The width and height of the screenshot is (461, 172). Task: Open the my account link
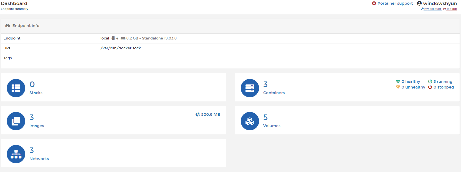coord(433,9)
